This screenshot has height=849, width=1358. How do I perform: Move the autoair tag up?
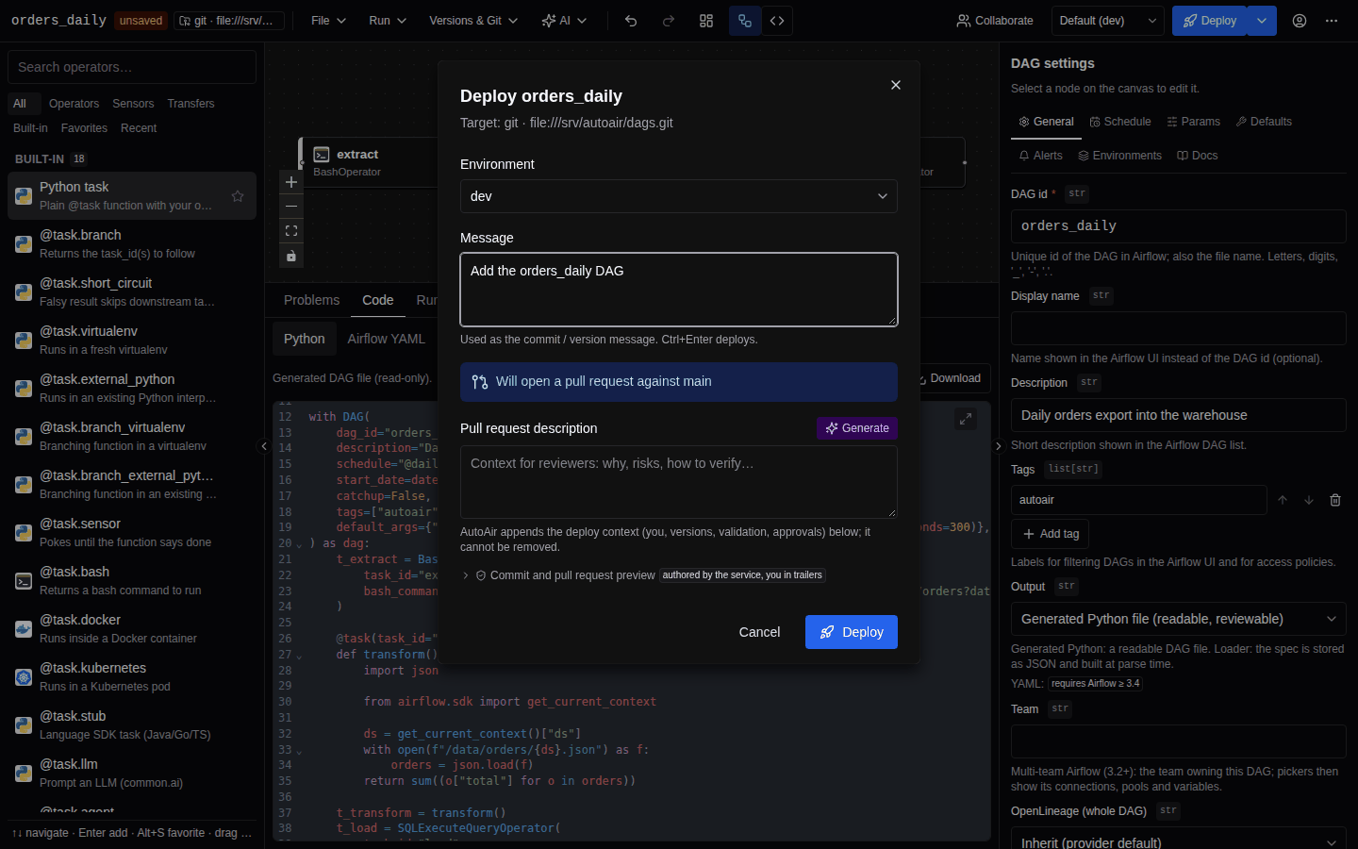1283,500
